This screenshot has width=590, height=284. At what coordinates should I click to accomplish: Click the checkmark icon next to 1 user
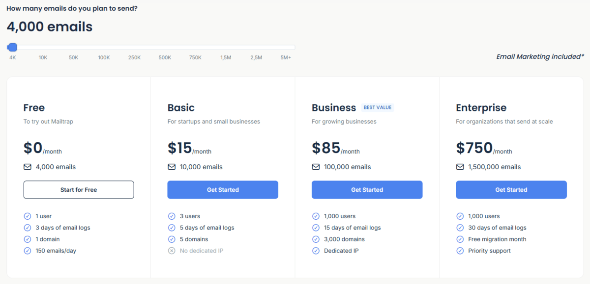click(28, 216)
